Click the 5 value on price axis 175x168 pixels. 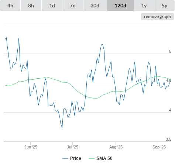[x=170, y=51]
